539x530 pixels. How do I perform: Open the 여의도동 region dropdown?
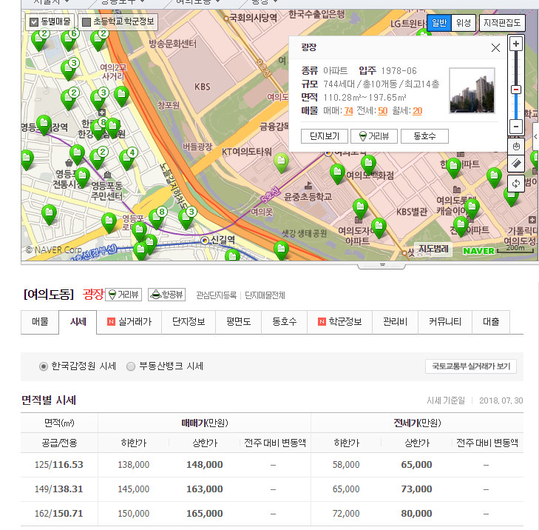point(50,295)
